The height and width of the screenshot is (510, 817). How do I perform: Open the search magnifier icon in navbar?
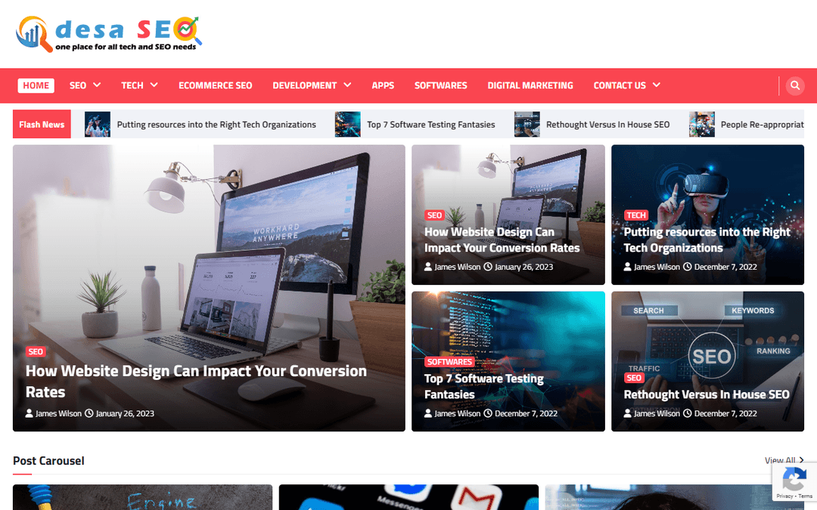tap(794, 85)
